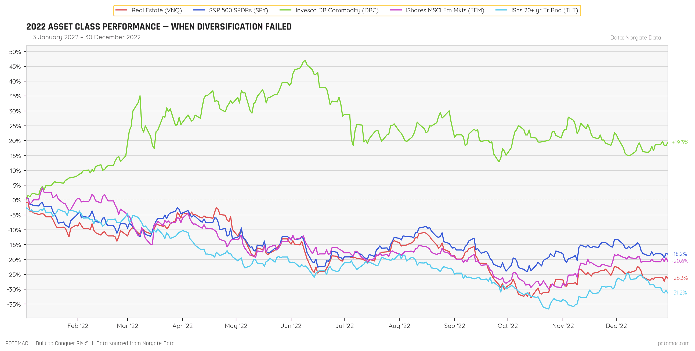The height and width of the screenshot is (351, 695).
Task: Click the green DBC legend line swatch
Action: 285,10
